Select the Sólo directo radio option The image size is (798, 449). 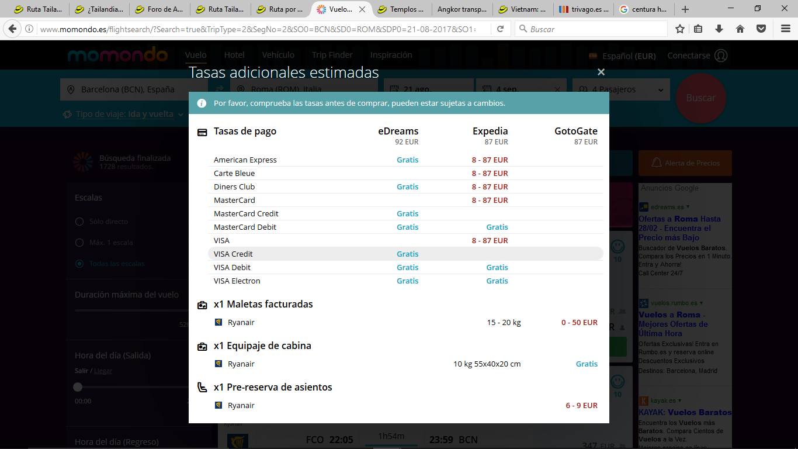79,222
